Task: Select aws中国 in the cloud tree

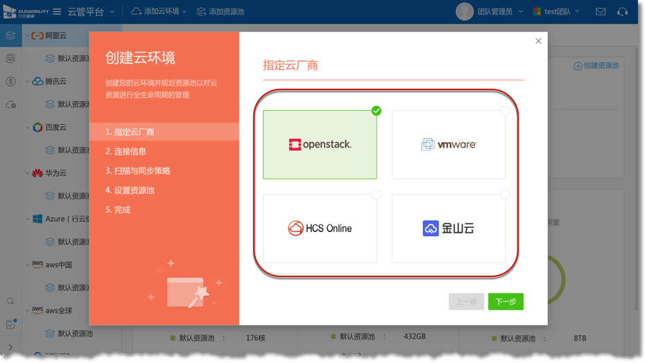Action: [58, 265]
